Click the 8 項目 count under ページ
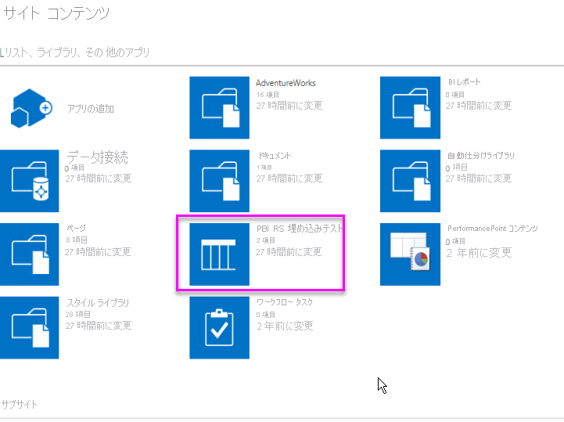 pos(76,240)
